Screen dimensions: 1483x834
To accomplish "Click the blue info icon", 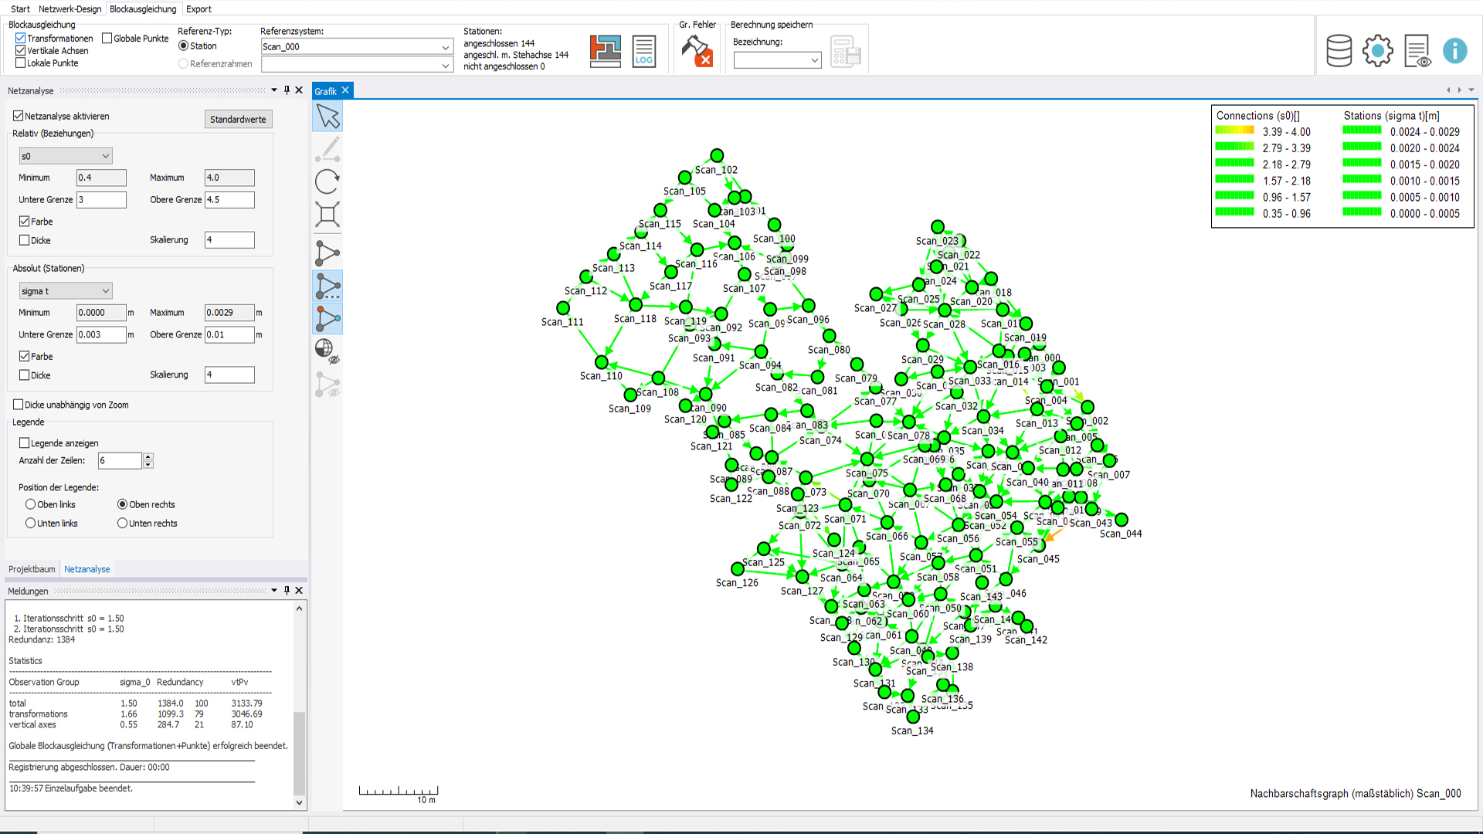I will tap(1454, 51).
